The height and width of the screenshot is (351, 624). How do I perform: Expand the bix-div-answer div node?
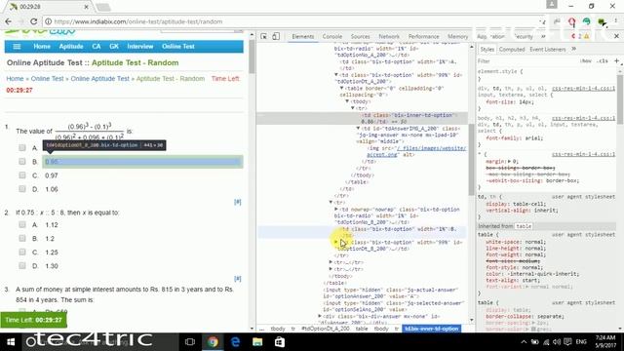point(320,316)
